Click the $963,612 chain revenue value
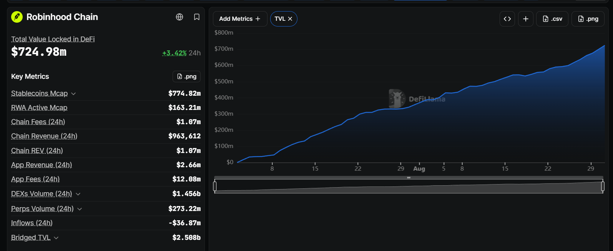The height and width of the screenshot is (251, 613). pyautogui.click(x=184, y=136)
